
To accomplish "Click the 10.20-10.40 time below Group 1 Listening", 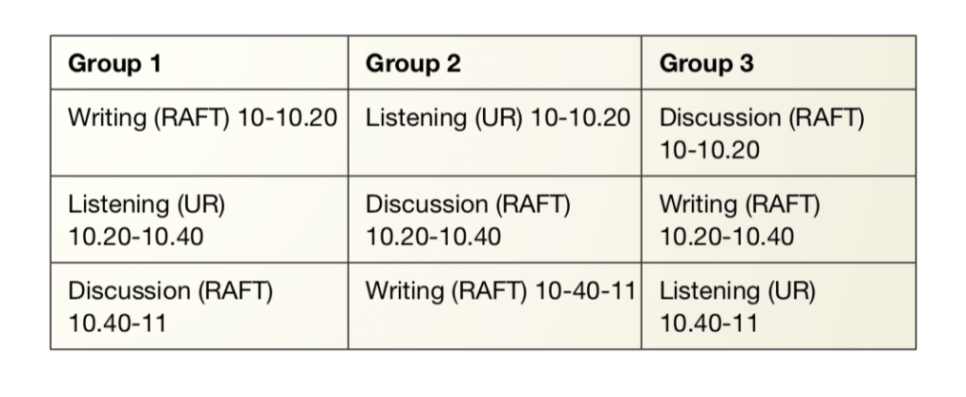I will (135, 236).
